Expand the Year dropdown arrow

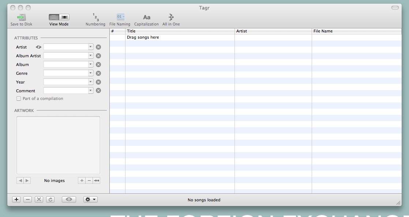pyautogui.click(x=90, y=82)
